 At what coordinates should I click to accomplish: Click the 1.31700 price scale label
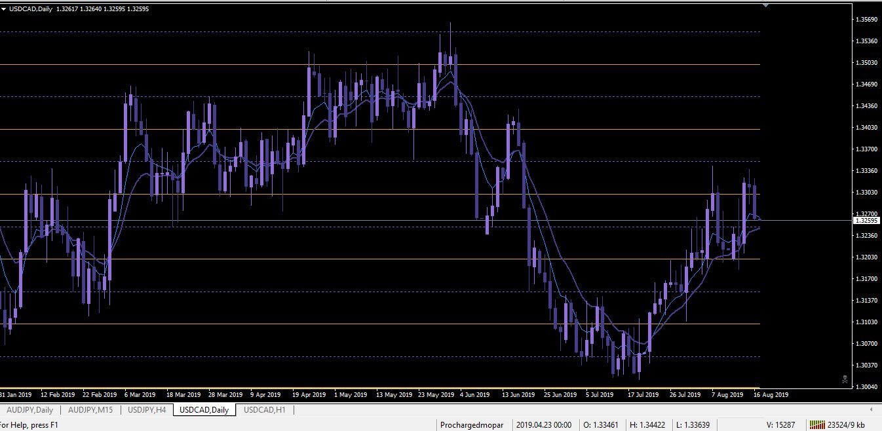pos(867,278)
